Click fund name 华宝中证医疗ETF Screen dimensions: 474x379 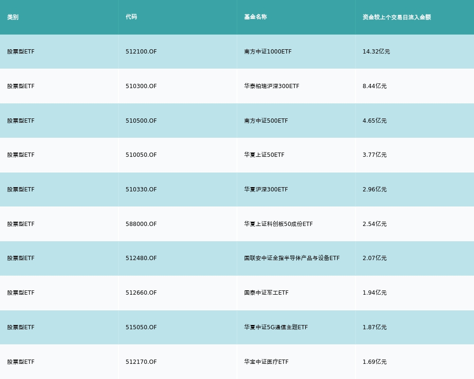coord(266,362)
